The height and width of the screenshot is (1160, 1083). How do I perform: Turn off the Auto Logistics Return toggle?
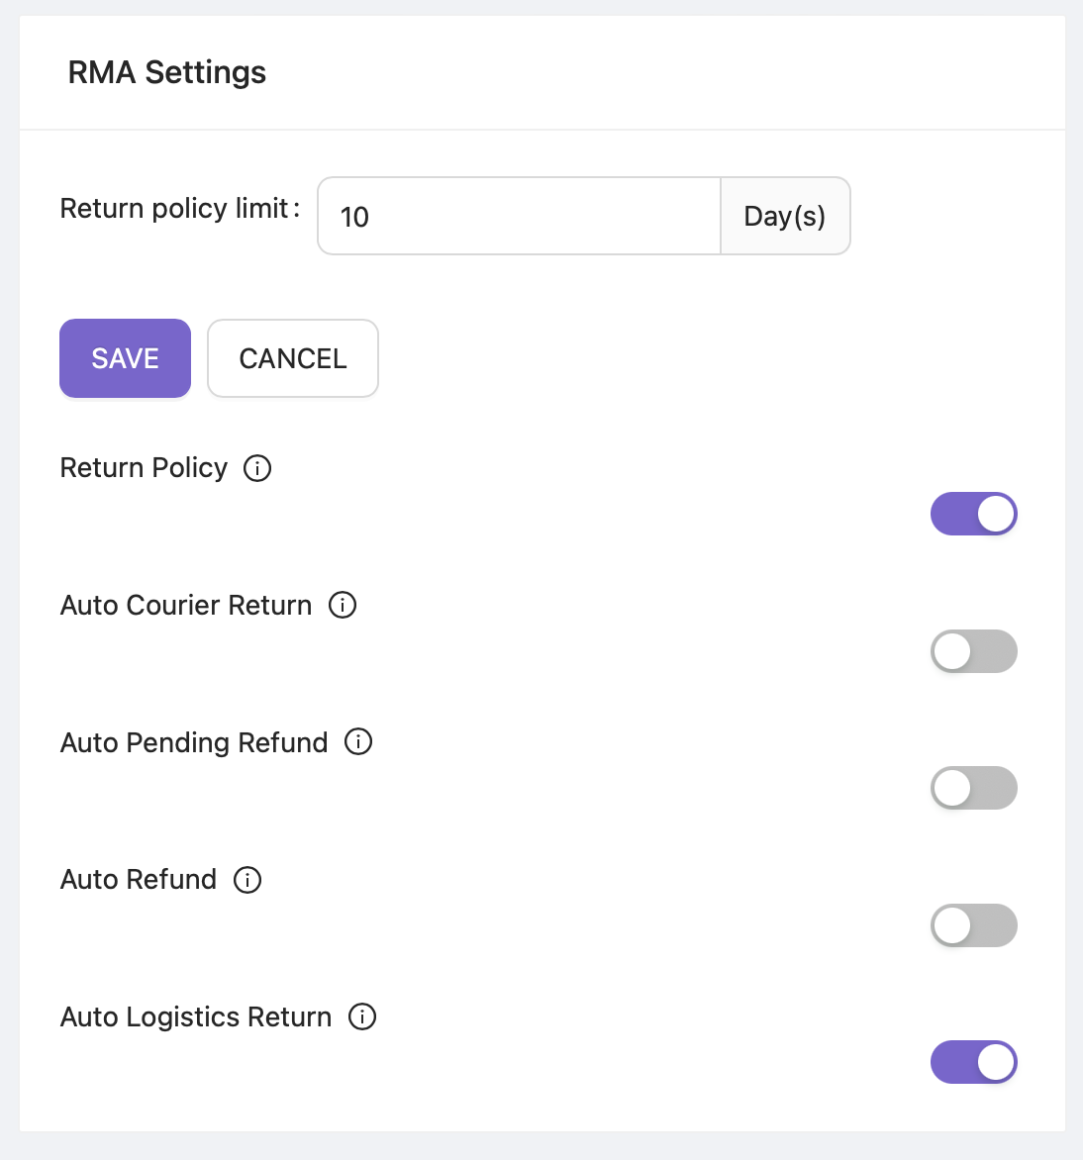[974, 1062]
